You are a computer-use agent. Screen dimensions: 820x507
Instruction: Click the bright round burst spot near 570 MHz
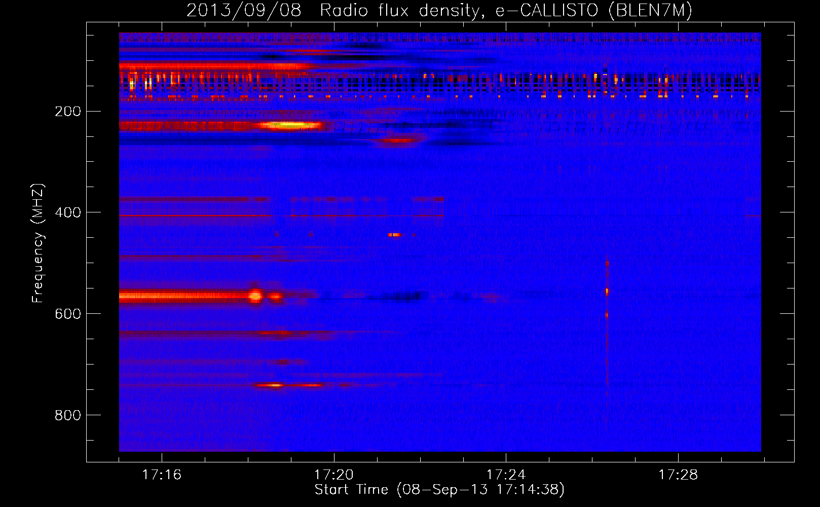pos(256,295)
